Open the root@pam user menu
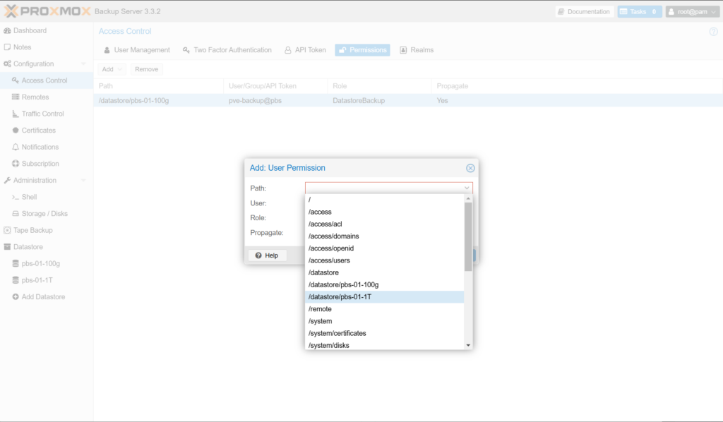Image resolution: width=723 pixels, height=422 pixels. [x=693, y=12]
